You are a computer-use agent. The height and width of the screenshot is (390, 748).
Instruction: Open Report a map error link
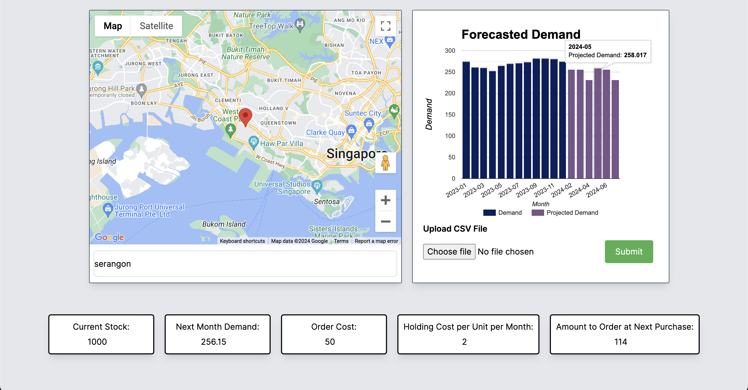click(376, 241)
